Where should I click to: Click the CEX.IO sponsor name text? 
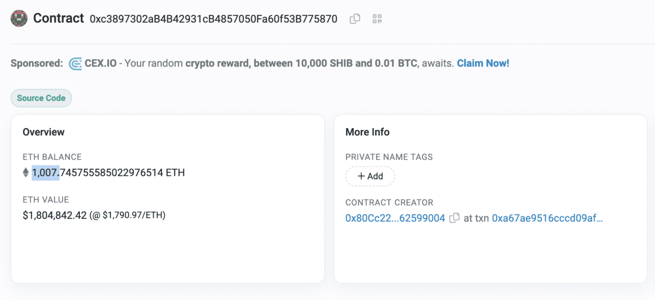[x=100, y=63]
